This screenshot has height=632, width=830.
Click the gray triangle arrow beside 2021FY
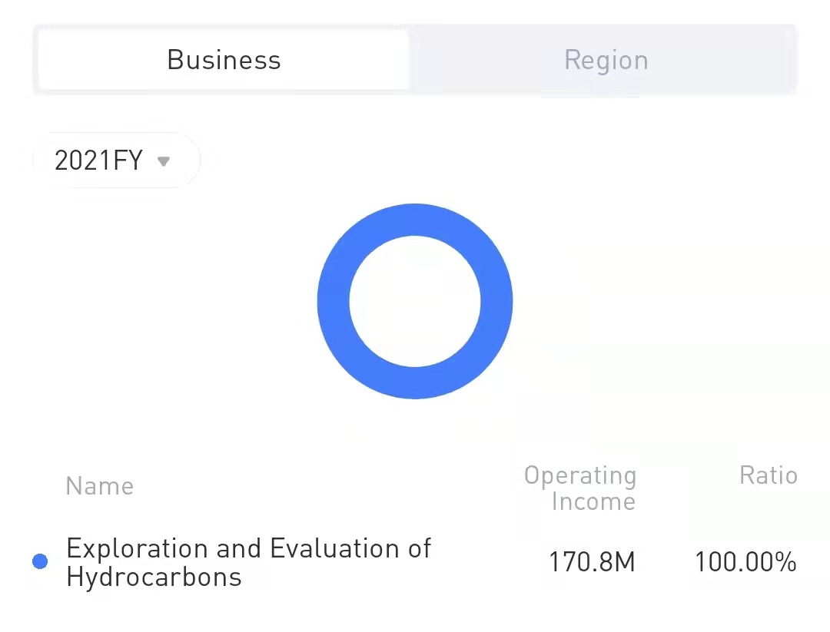pyautogui.click(x=163, y=161)
